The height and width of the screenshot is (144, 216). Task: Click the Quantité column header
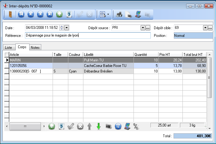pyautogui.click(x=146, y=54)
